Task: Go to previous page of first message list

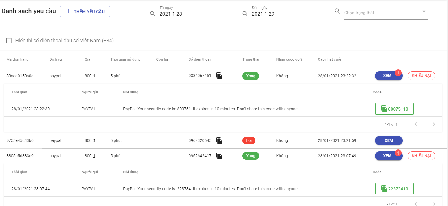Action: point(416,124)
